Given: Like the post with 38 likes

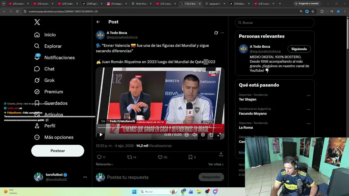Looking at the screenshot, I should tap(160, 157).
